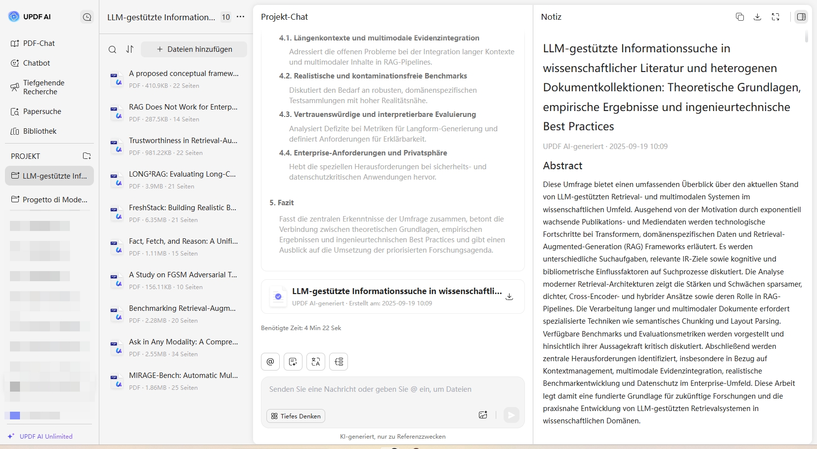Open file Trustworthiness in Retrieval-Au...
The height and width of the screenshot is (449, 817).
[176, 146]
